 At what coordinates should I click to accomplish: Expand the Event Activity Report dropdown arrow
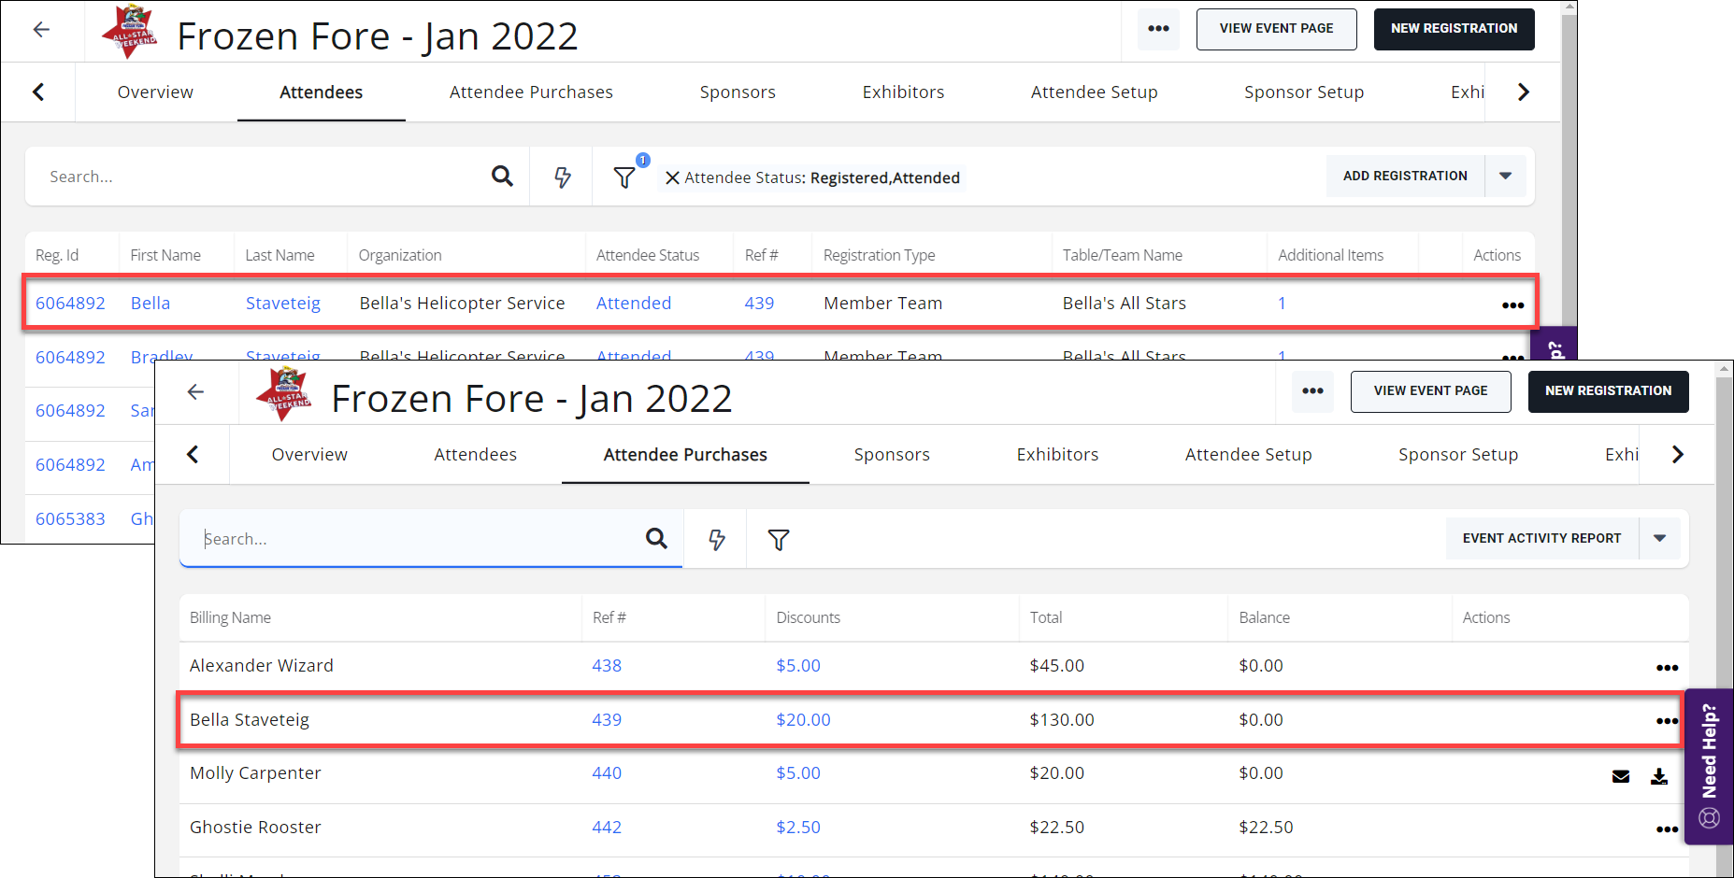coord(1659,539)
